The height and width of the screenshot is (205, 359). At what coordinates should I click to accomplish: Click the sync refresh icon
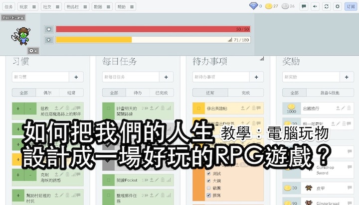pyautogui.click(x=326, y=6)
